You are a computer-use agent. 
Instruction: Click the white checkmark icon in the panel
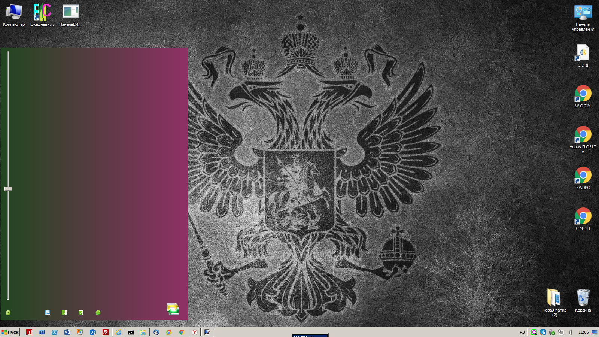81,313
